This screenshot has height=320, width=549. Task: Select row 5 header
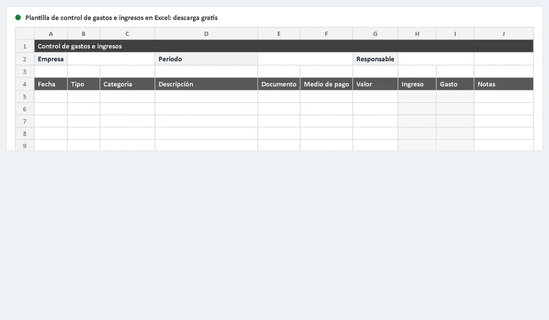25,97
